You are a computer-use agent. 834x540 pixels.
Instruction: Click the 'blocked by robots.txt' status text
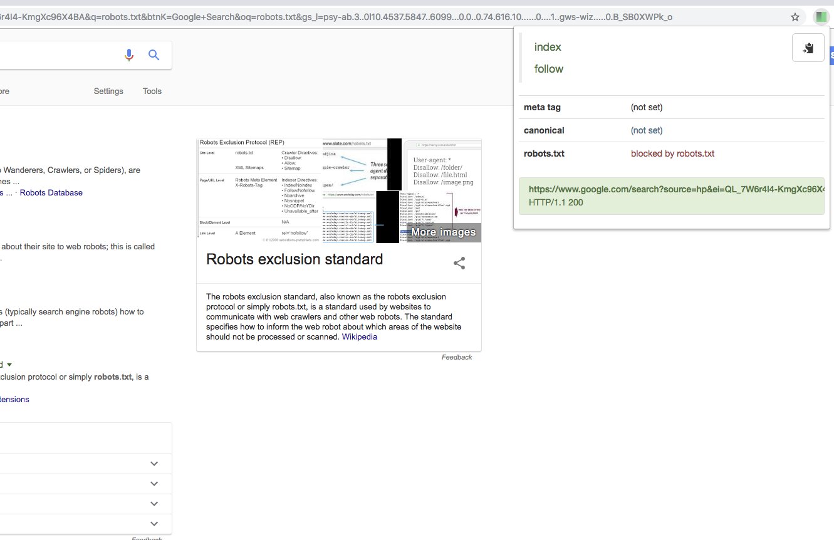[x=672, y=153]
